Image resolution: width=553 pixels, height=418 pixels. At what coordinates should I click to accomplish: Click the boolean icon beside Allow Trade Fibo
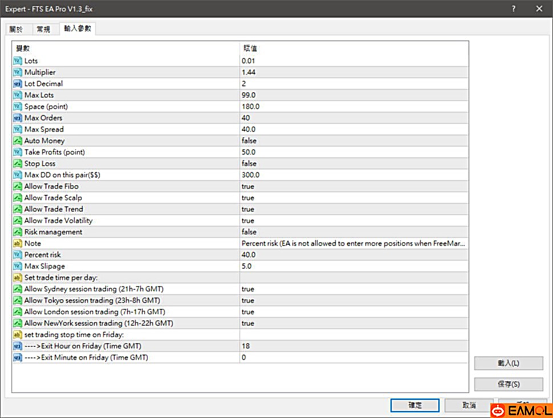click(18, 186)
